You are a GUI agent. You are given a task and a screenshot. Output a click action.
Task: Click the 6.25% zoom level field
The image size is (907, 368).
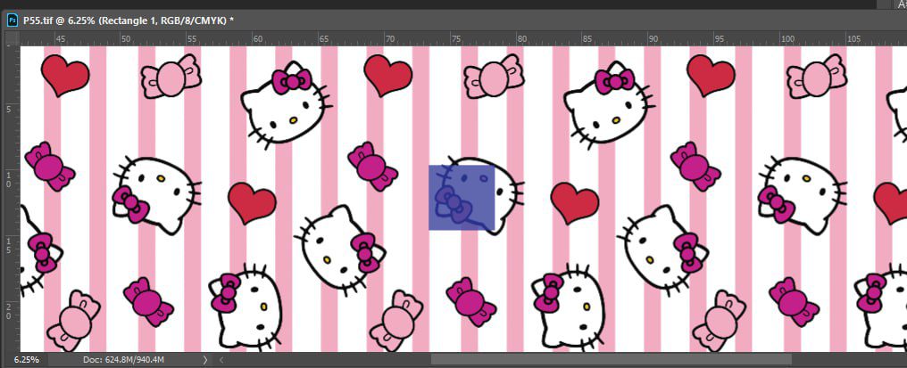pos(27,359)
